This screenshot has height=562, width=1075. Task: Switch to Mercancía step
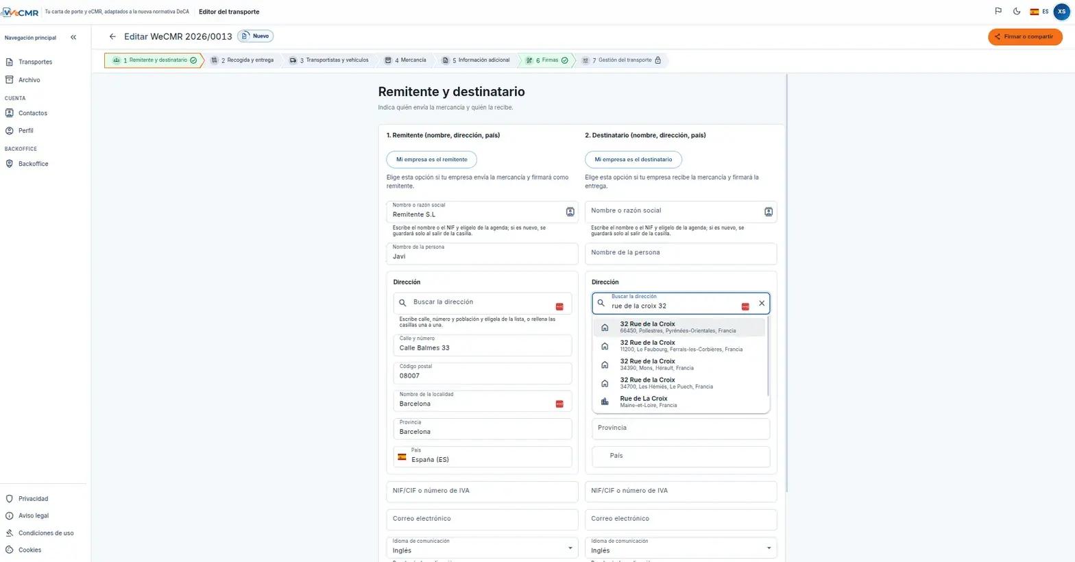406,60
